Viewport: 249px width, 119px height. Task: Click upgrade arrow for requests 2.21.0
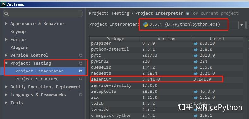(196, 74)
